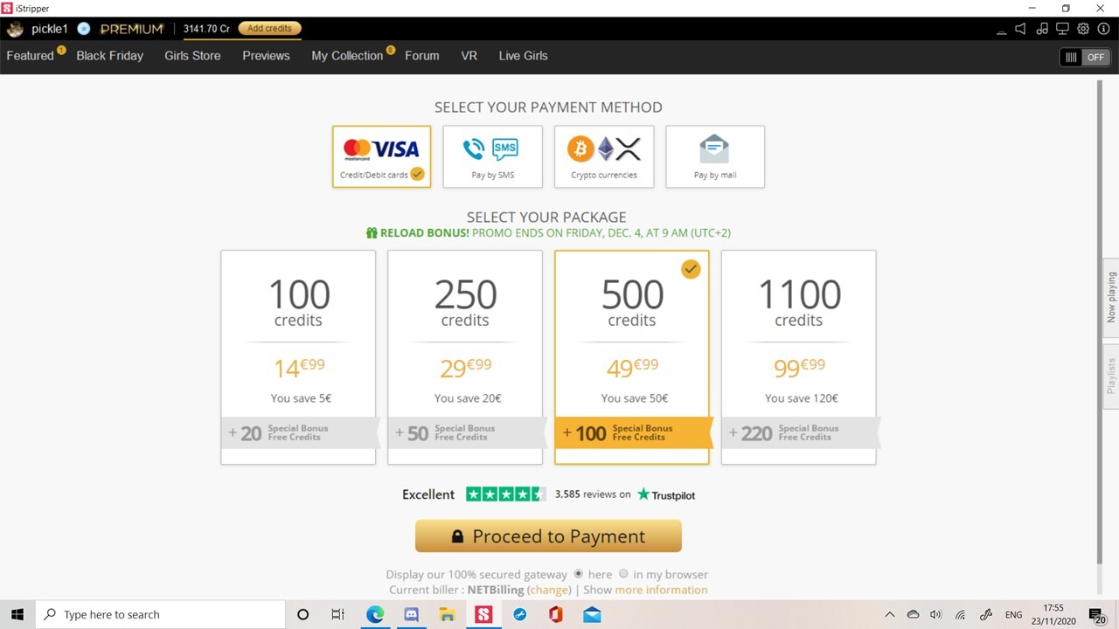Choose the 100 credits package
Viewport: 1119px width, 629px height.
[x=298, y=357]
